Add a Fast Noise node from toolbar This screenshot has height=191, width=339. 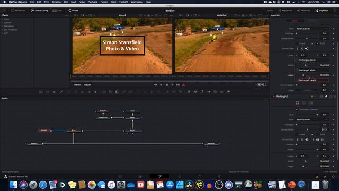click(x=47, y=92)
